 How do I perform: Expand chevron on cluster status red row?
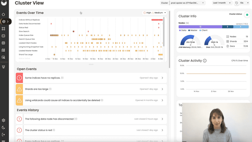[162, 130]
